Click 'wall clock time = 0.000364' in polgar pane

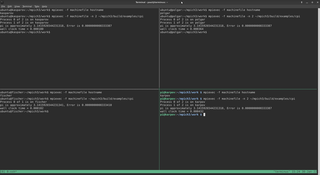click(x=182, y=29)
